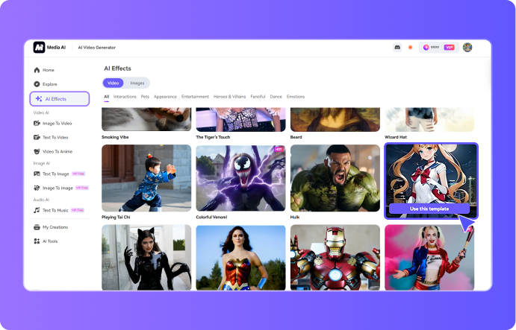This screenshot has height=330, width=516.
Task: Open the user profile avatar
Action: tap(467, 47)
